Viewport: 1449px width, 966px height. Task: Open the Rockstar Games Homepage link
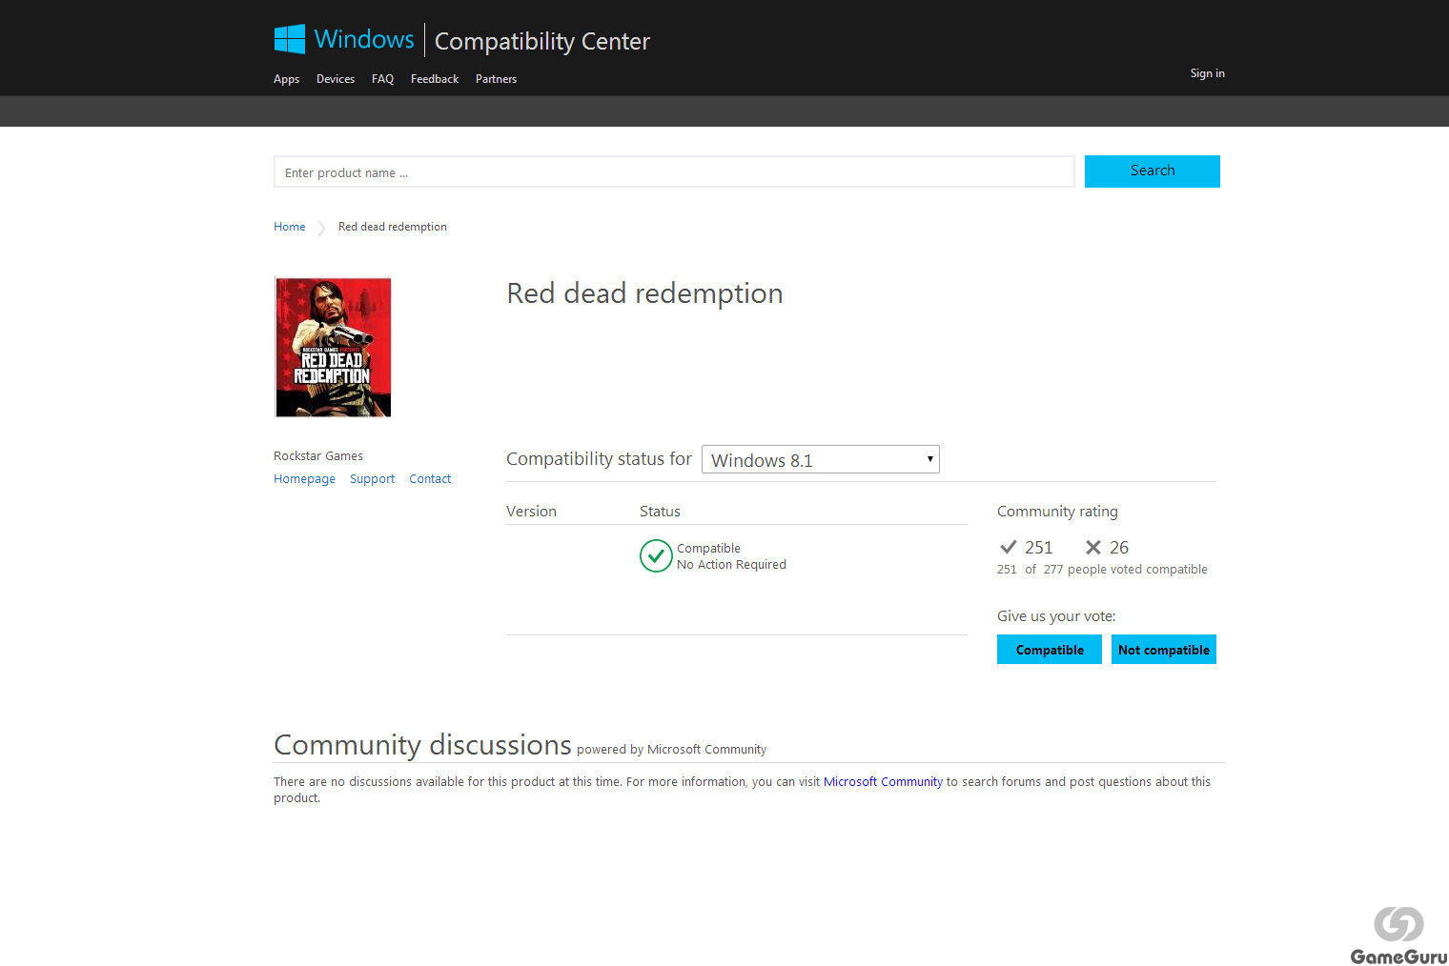pyautogui.click(x=304, y=479)
